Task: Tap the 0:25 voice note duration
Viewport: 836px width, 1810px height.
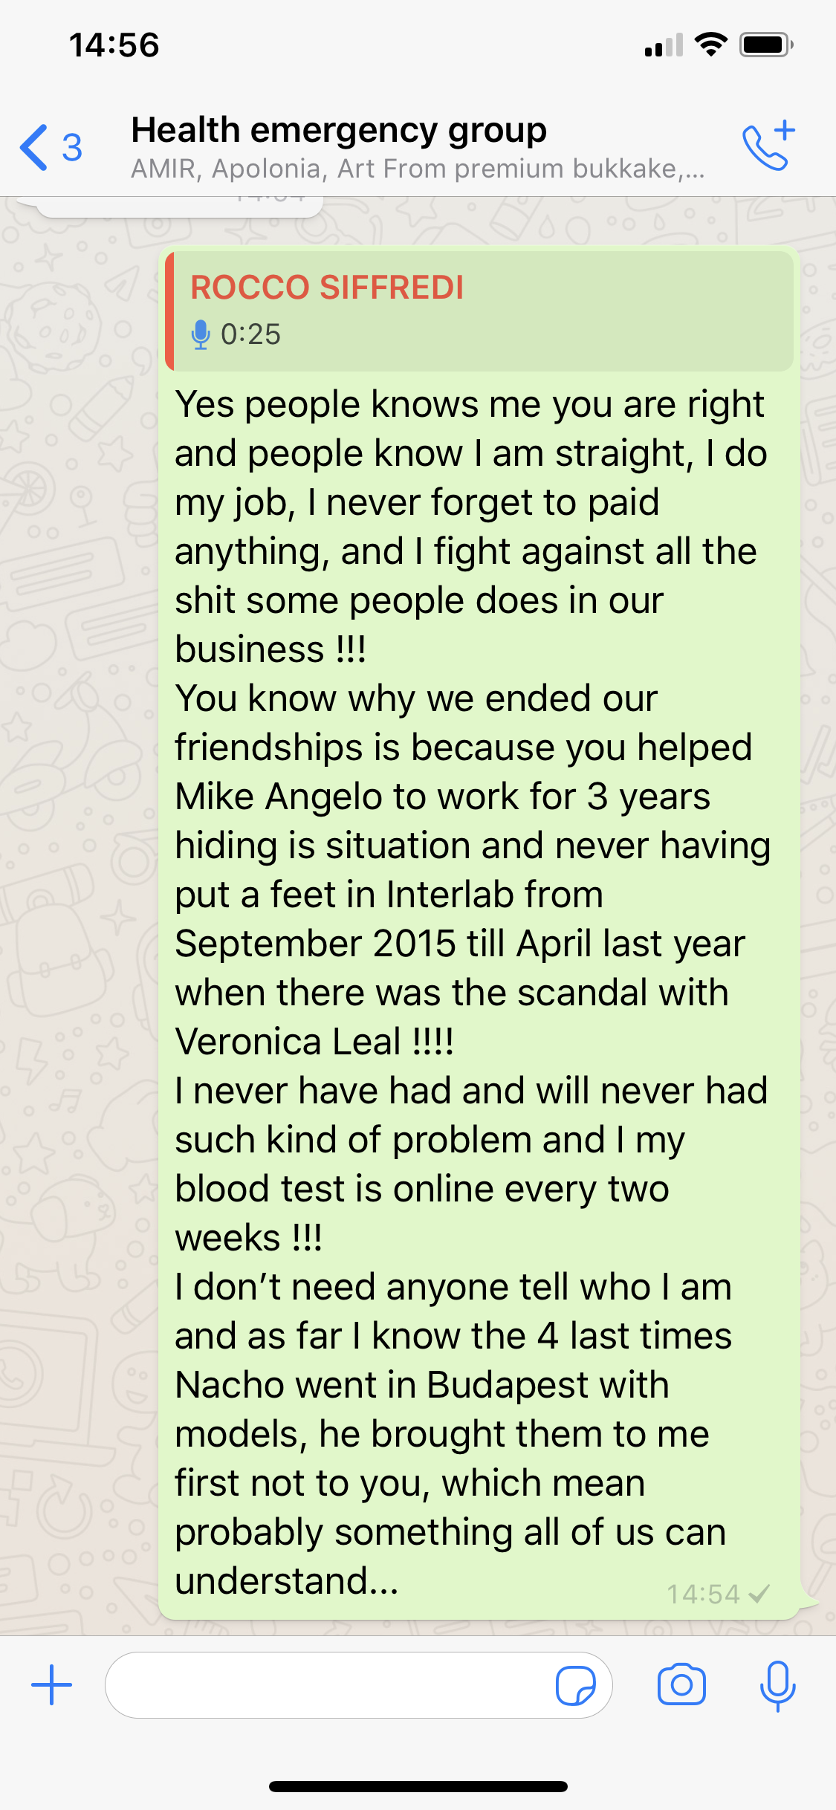Action: click(x=251, y=334)
